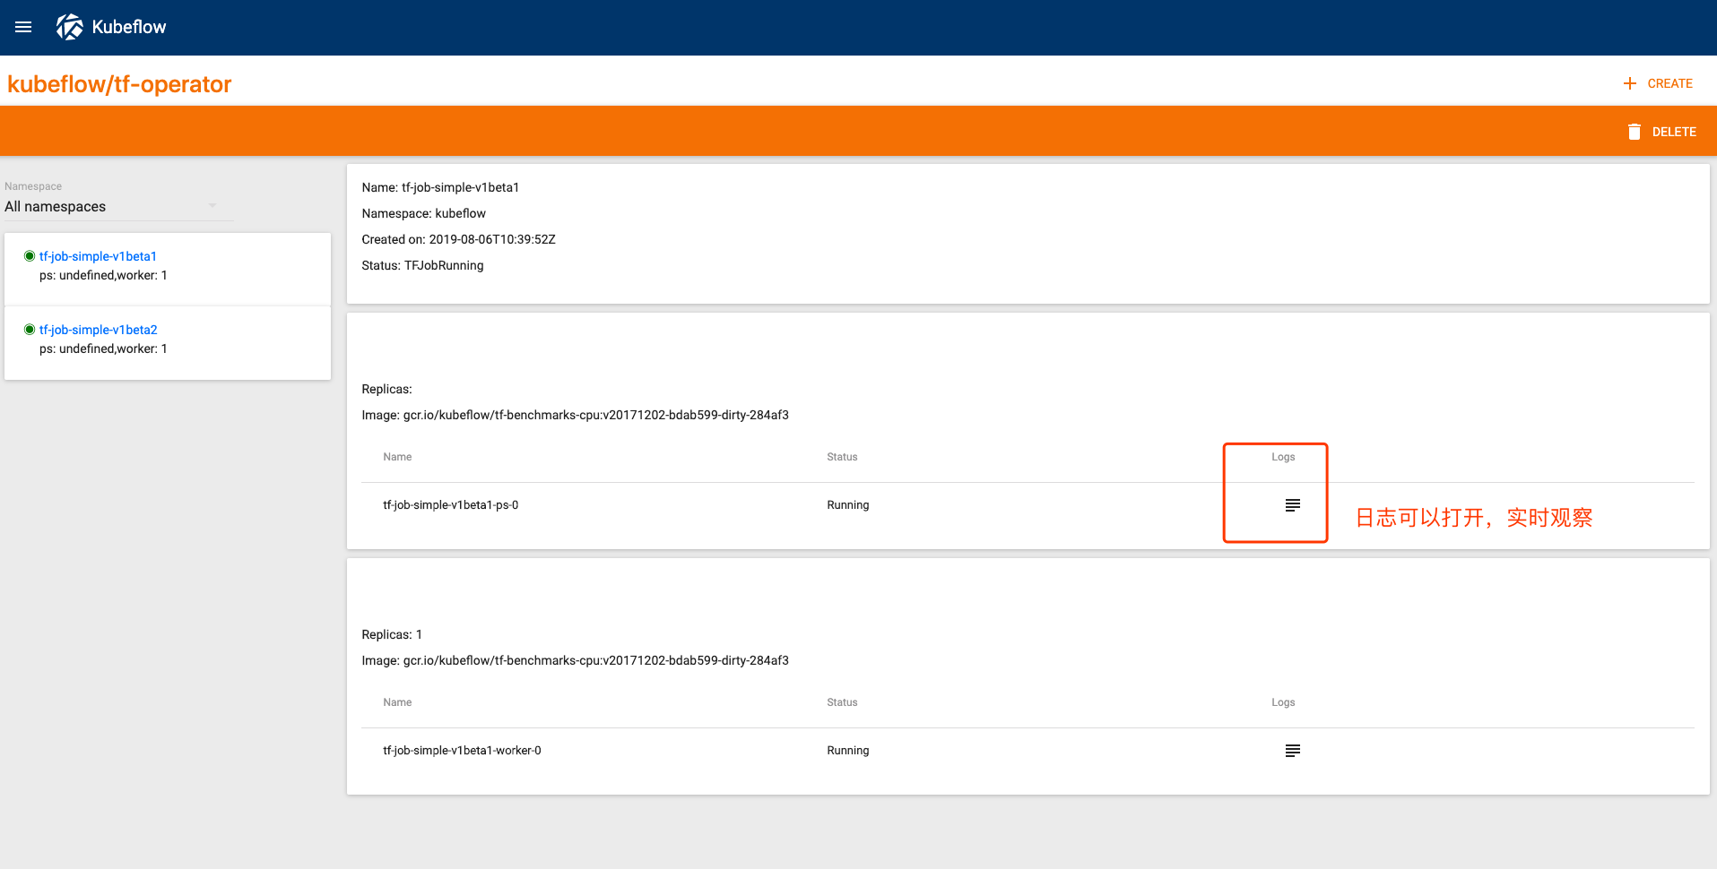Select the tf-job-simple-v1beta2 job link
The image size is (1717, 869).
tap(98, 330)
